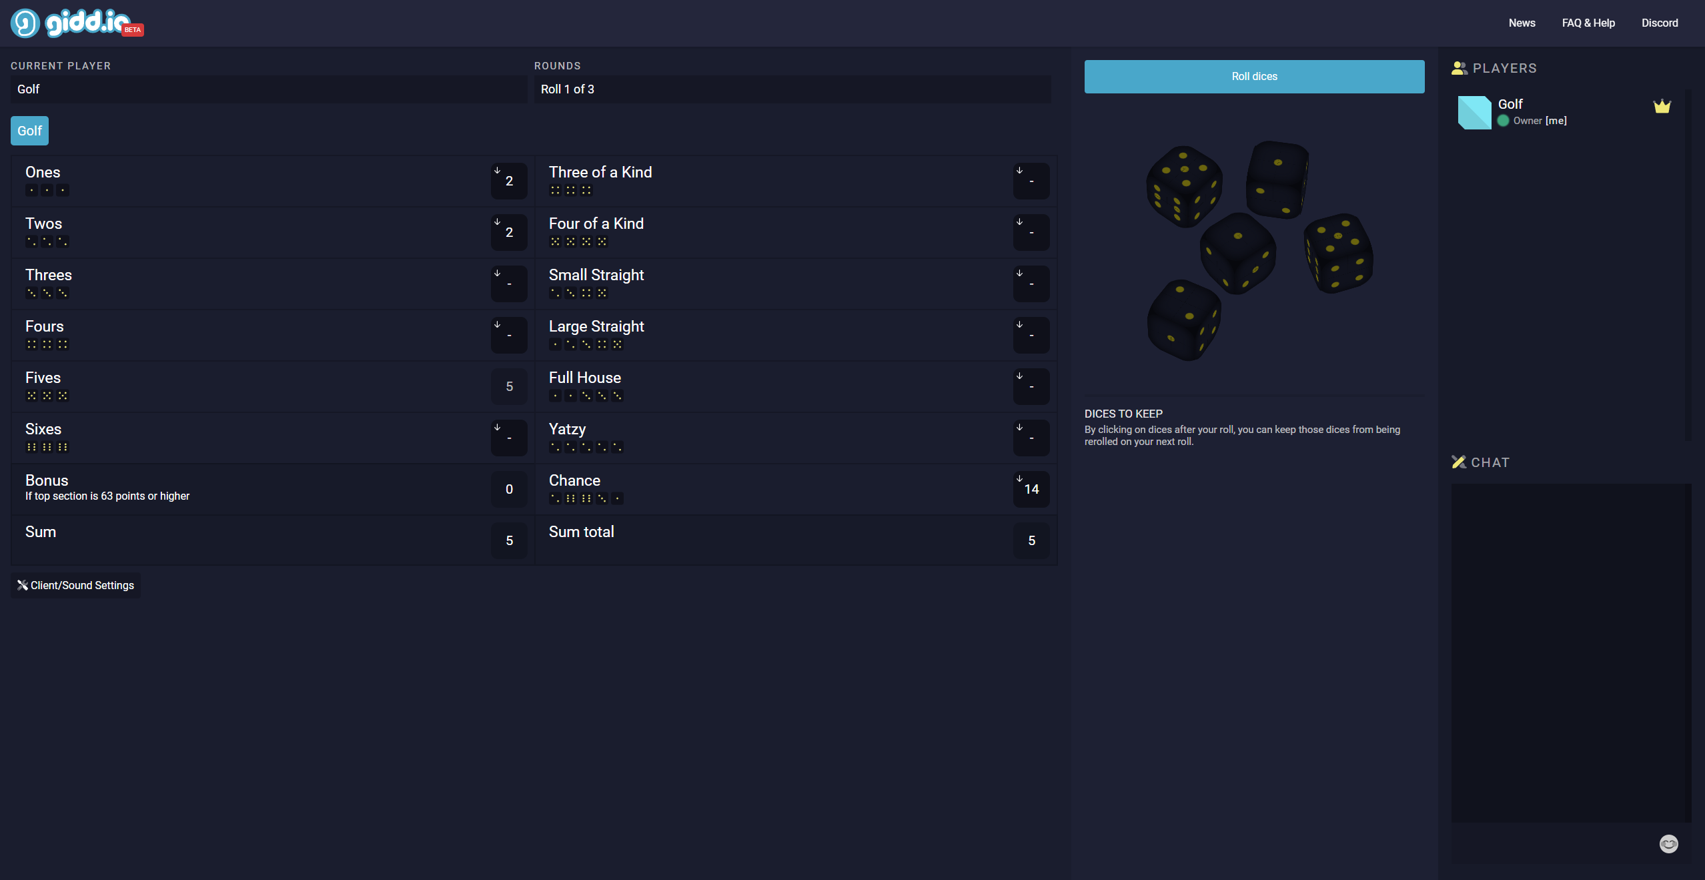Keep the rightmost die on table
Screen dimensions: 1705x880
click(1338, 254)
